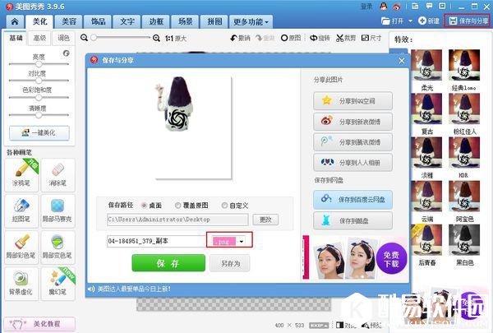
Task: Switch to the 美容 beauty tab
Action: coord(69,21)
